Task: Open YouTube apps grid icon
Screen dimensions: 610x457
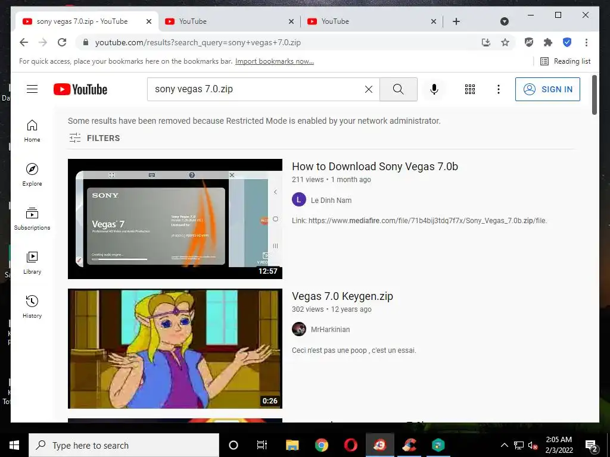Action: pos(470,89)
